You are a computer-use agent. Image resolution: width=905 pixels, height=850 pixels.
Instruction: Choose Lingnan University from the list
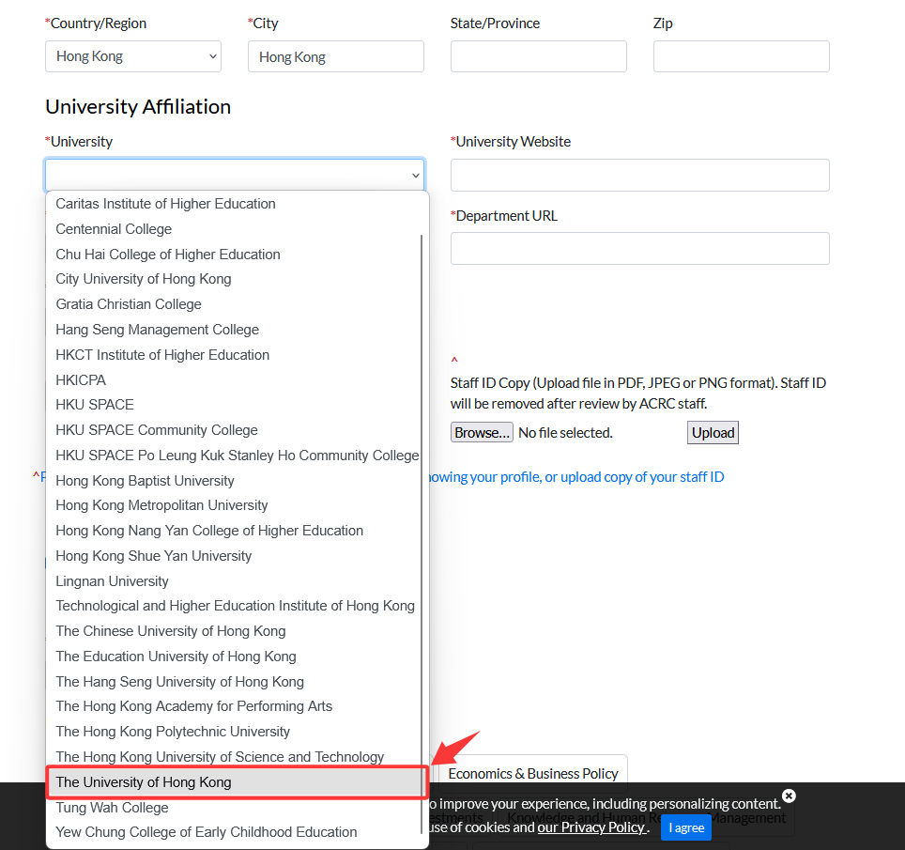[234, 581]
